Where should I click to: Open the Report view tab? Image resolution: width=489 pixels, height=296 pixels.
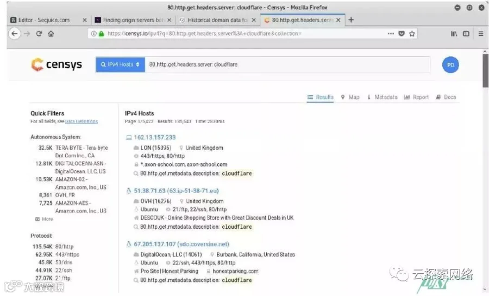click(416, 97)
